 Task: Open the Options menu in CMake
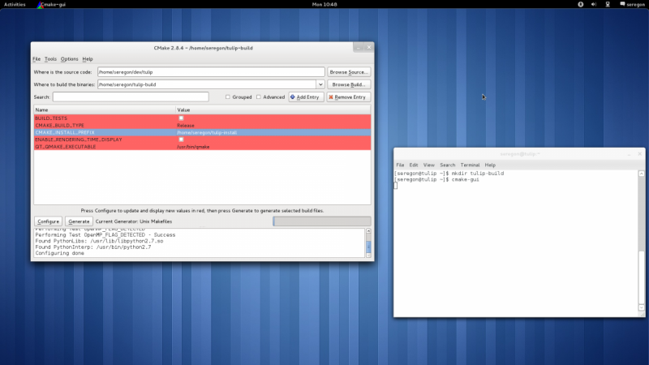pyautogui.click(x=69, y=58)
